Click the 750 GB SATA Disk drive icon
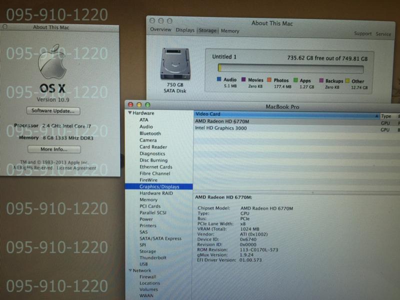 tap(175, 64)
